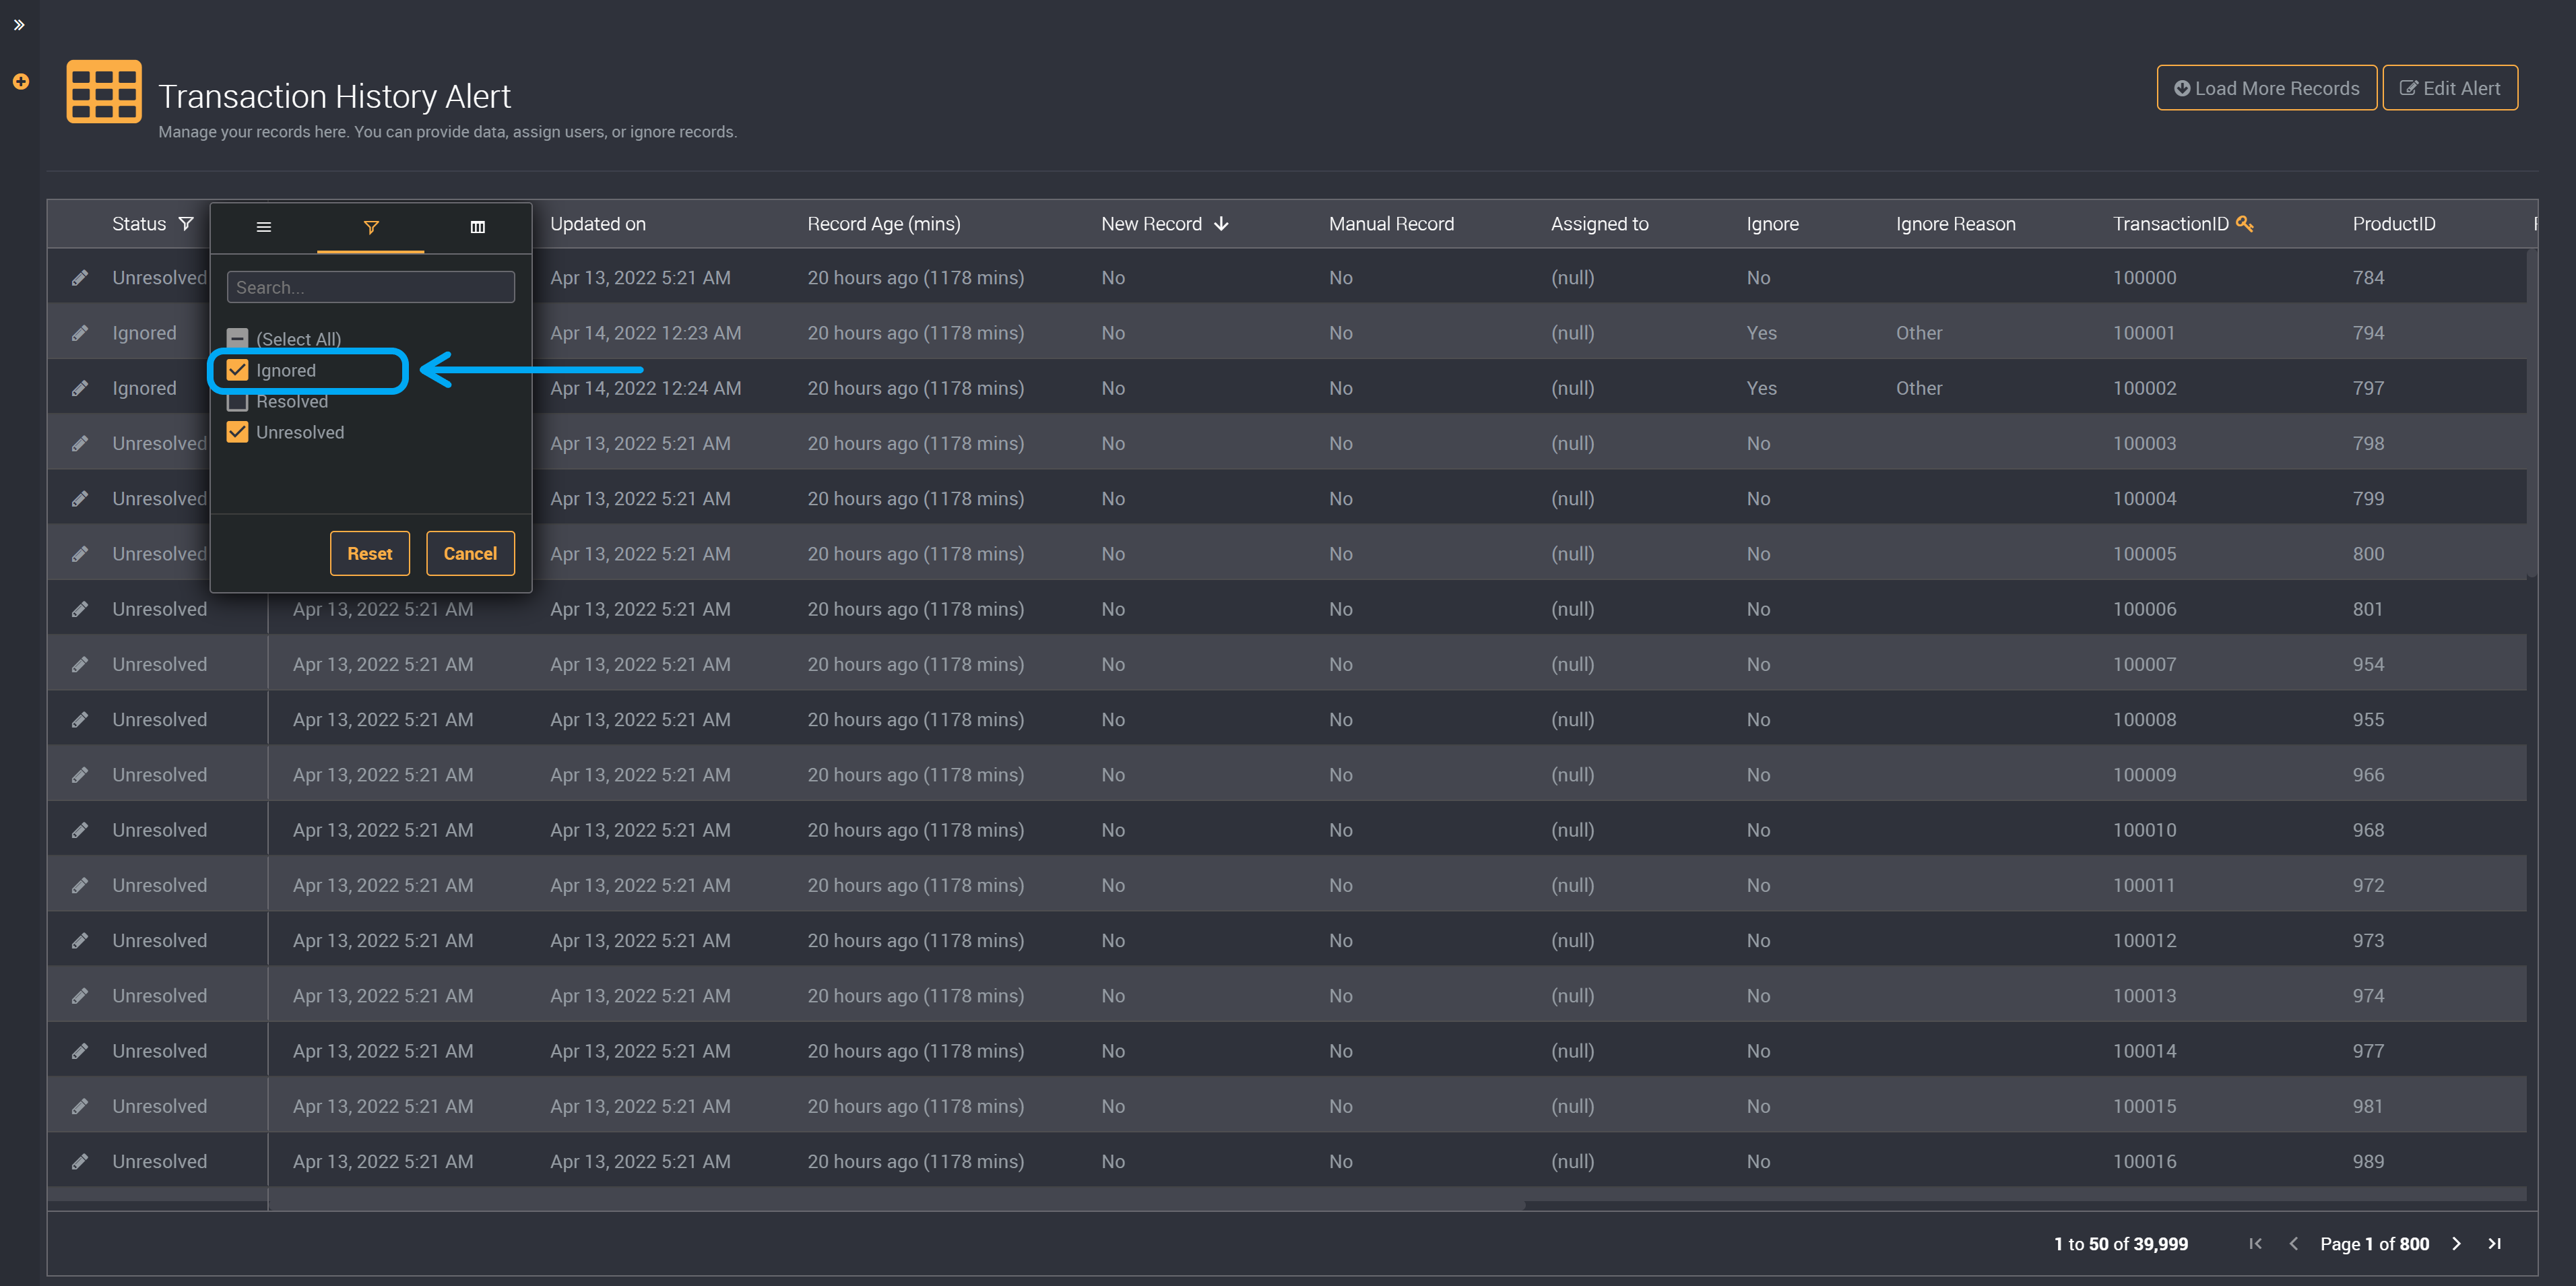Sort by the Ignore column header
This screenshot has width=2576, height=1286.
1773,224
